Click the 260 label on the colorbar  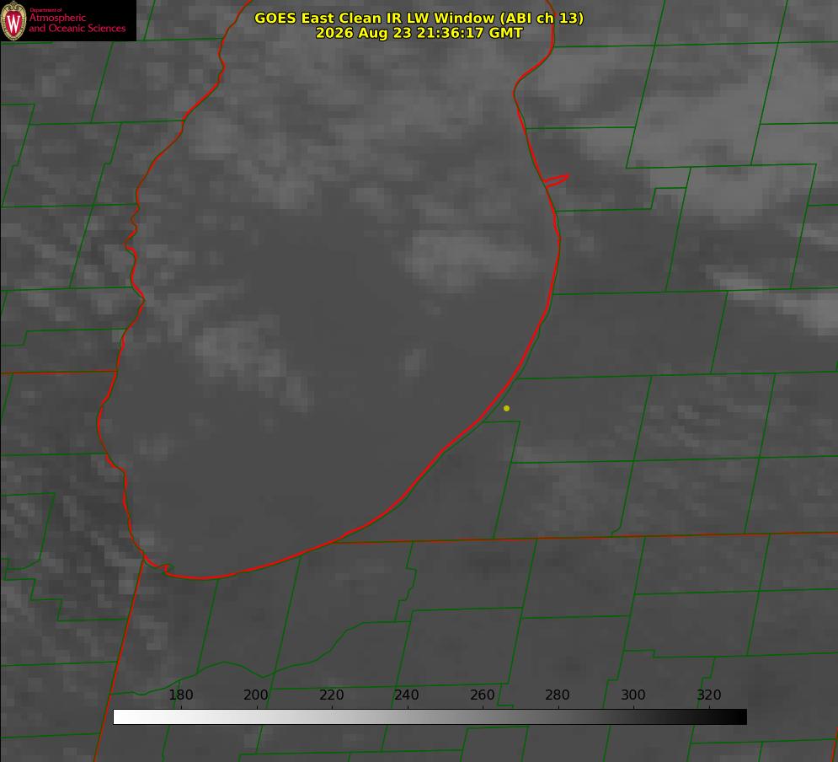click(x=482, y=695)
